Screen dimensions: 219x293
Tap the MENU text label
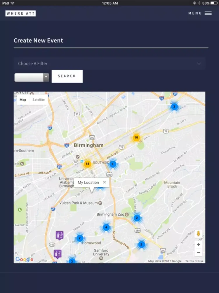(195, 13)
